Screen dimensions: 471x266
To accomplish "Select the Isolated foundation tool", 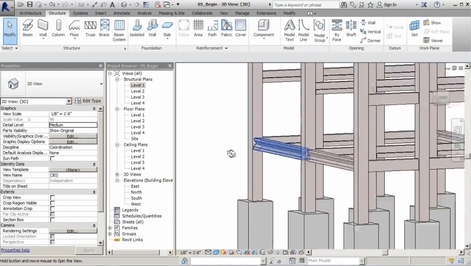I will pos(137,28).
